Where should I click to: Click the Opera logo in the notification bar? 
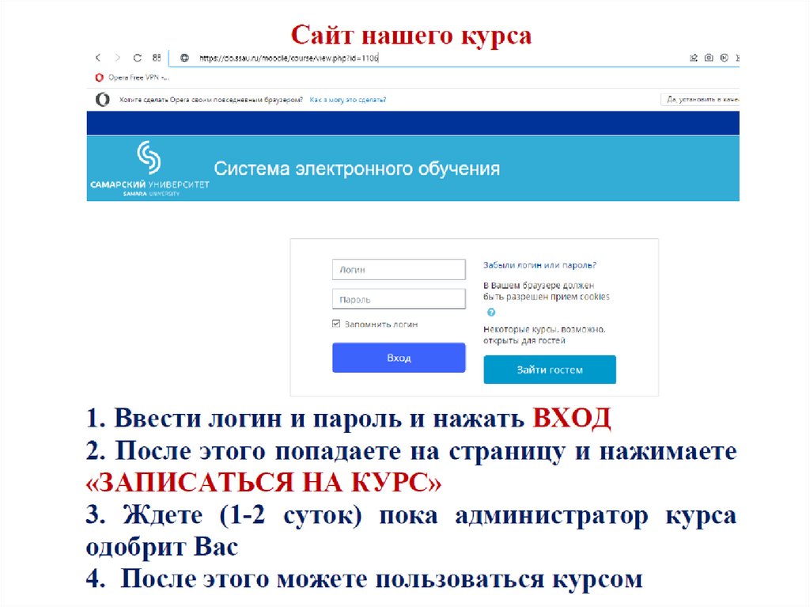103,99
